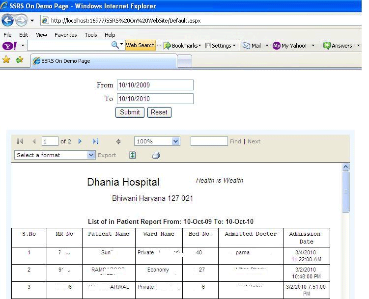
Task: Click the print report icon
Action: pyautogui.click(x=156, y=155)
